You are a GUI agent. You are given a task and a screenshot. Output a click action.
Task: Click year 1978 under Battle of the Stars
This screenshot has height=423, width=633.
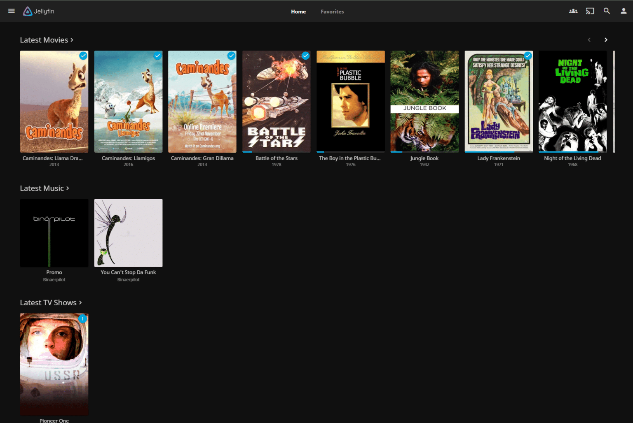tap(277, 165)
